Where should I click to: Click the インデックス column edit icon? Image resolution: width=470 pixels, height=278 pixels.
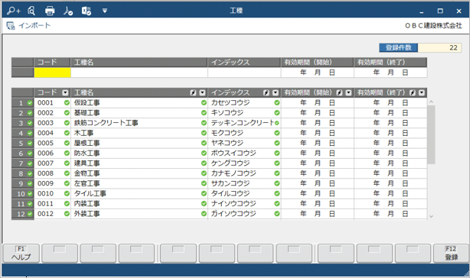click(x=266, y=92)
